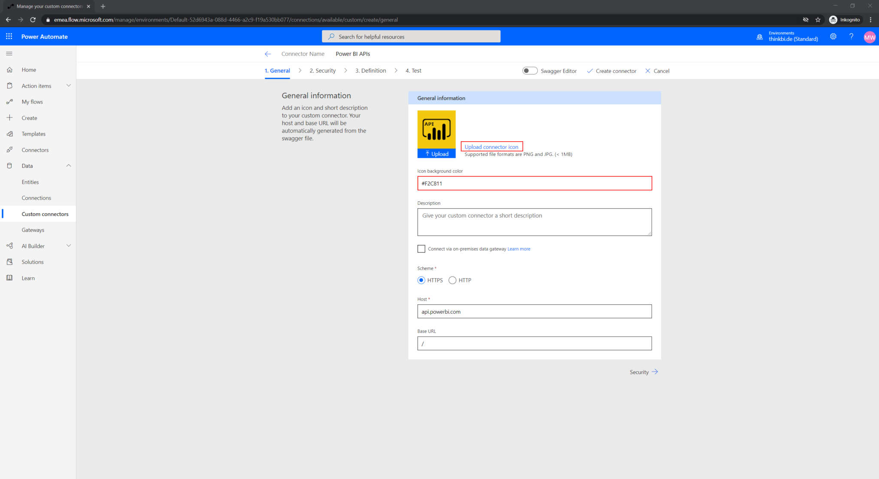Screen dimensions: 879x479
Task: Open Templates in the sidebar
Action: tap(33, 133)
